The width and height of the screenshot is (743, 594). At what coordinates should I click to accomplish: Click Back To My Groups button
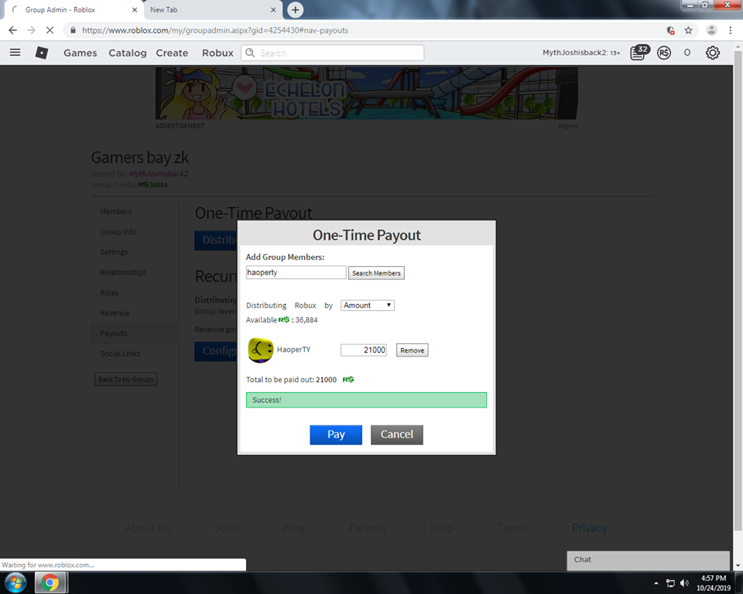pyautogui.click(x=125, y=380)
